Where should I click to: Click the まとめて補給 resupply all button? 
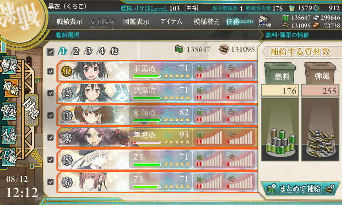[x=300, y=188]
